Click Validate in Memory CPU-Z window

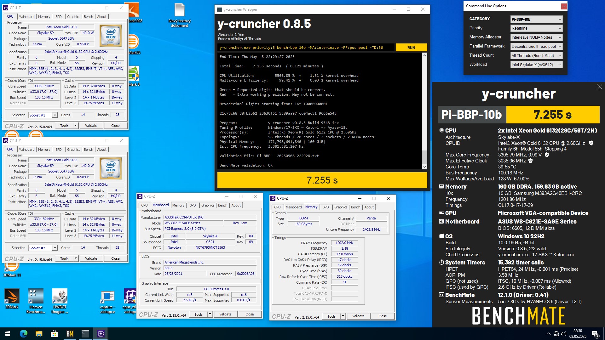[x=358, y=316]
